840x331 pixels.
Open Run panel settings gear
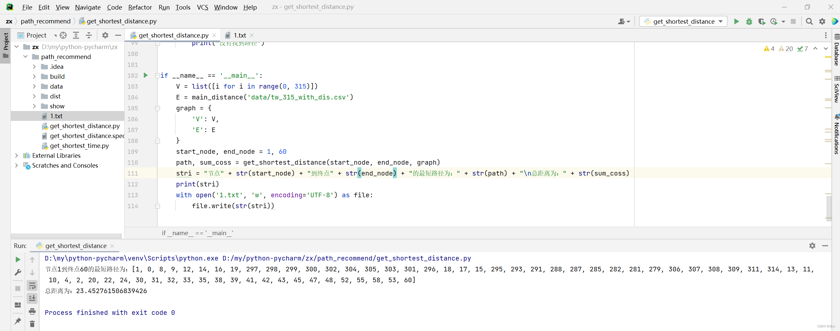812,246
